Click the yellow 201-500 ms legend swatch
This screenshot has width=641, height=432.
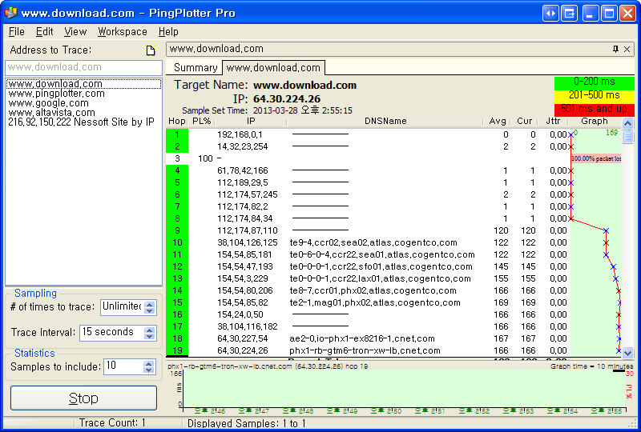(x=595, y=95)
